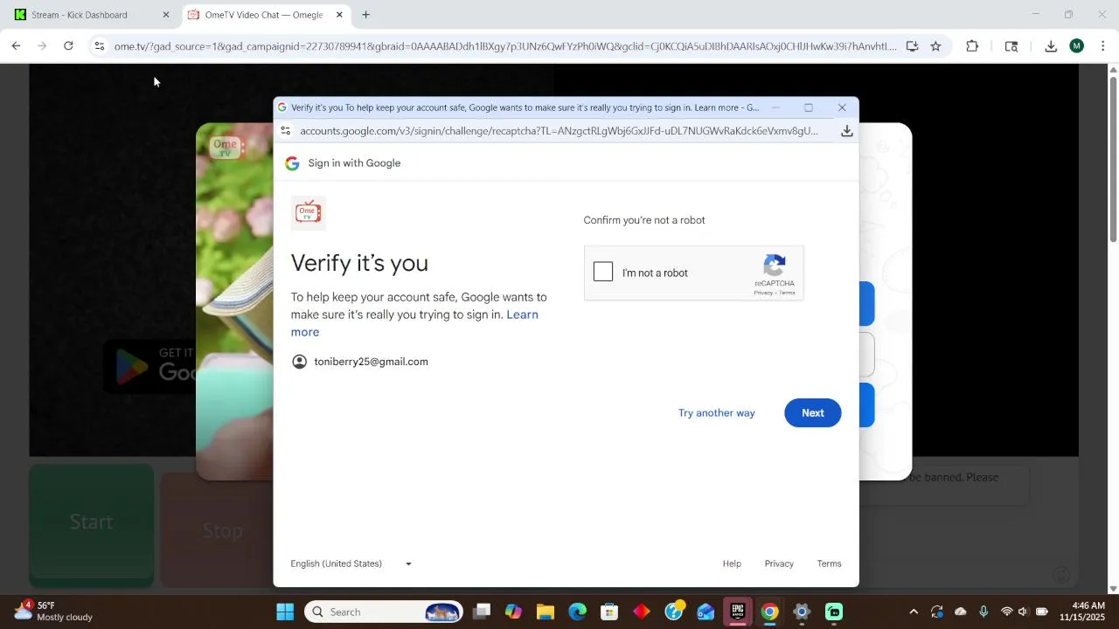Open Microsoft Store from the taskbar
1119x629 pixels.
(x=609, y=612)
